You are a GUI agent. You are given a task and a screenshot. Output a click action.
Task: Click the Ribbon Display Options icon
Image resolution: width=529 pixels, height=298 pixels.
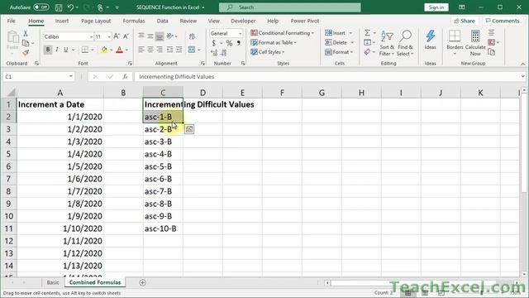coord(461,7)
